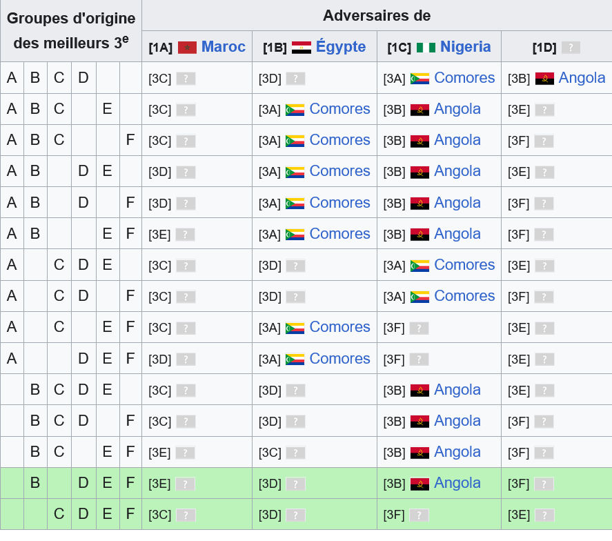Screen dimensions: 612x541
Task: Click the "Groupes d'origine des meilleurs 3e" header
Action: [x=71, y=30]
